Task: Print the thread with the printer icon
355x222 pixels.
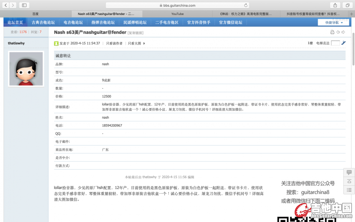Action: pos(332,32)
